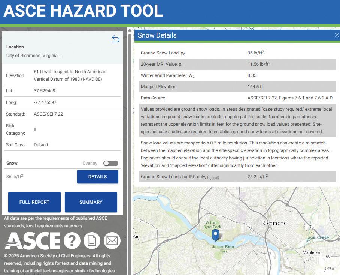Click the Winter Wind Parameter value 0.35
Screen dimensions: 340x275
pyautogui.click(x=252, y=75)
